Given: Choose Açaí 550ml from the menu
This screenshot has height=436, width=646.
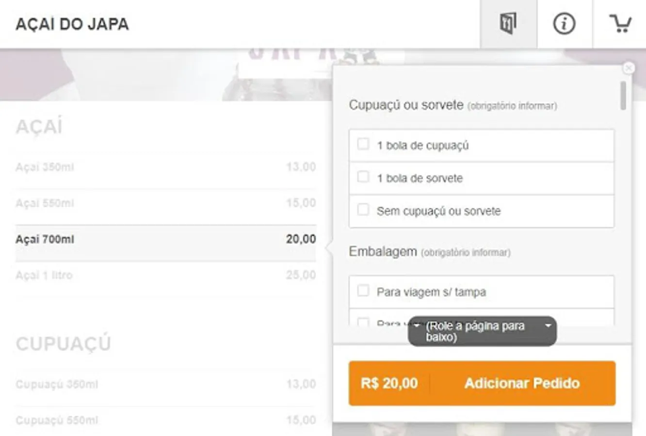Looking at the screenshot, I should [165, 203].
